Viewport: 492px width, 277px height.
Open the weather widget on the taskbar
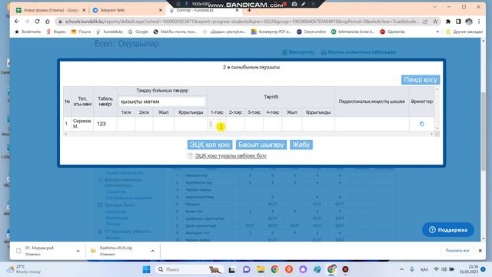pyautogui.click(x=25, y=269)
